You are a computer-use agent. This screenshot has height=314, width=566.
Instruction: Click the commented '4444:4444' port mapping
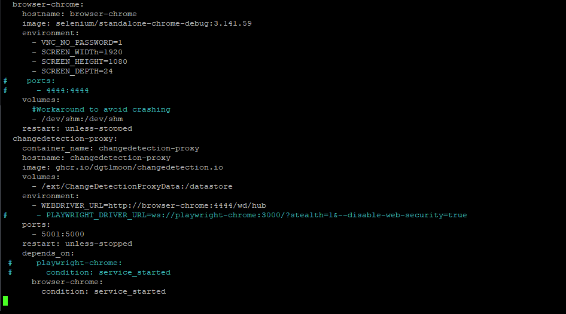tap(67, 90)
